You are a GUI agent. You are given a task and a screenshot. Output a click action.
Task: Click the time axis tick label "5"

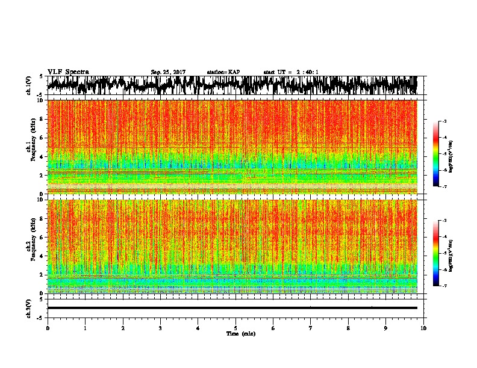coord(235,328)
